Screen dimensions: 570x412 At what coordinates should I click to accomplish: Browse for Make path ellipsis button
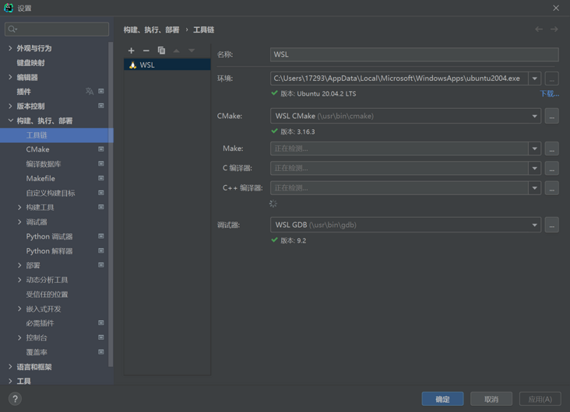click(551, 148)
